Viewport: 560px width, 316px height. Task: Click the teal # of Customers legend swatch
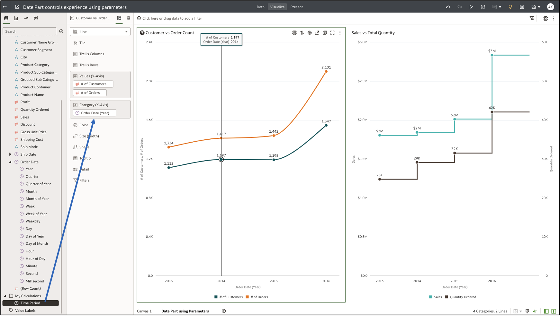click(x=215, y=297)
